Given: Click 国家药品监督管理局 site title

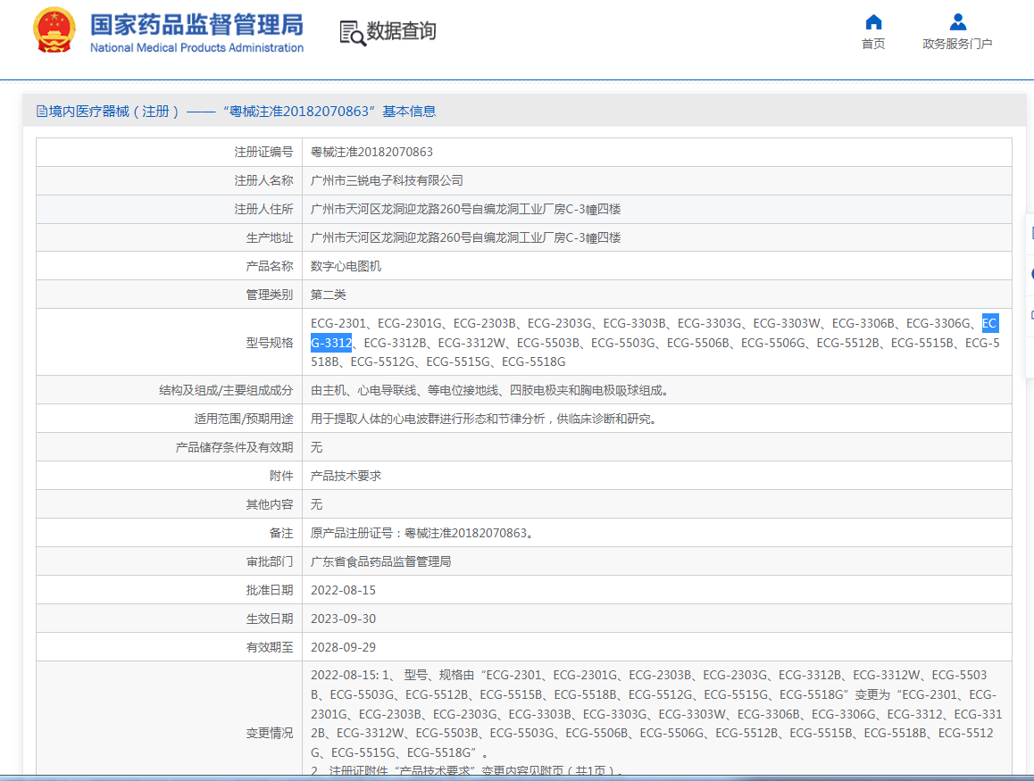Looking at the screenshot, I should pyautogui.click(x=196, y=25).
